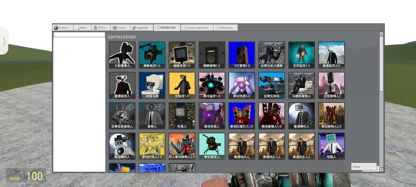The height and width of the screenshot is (187, 416).
Task: Click the 泰坦红绿灯人1.0 traffic light icon
Action: point(242,116)
